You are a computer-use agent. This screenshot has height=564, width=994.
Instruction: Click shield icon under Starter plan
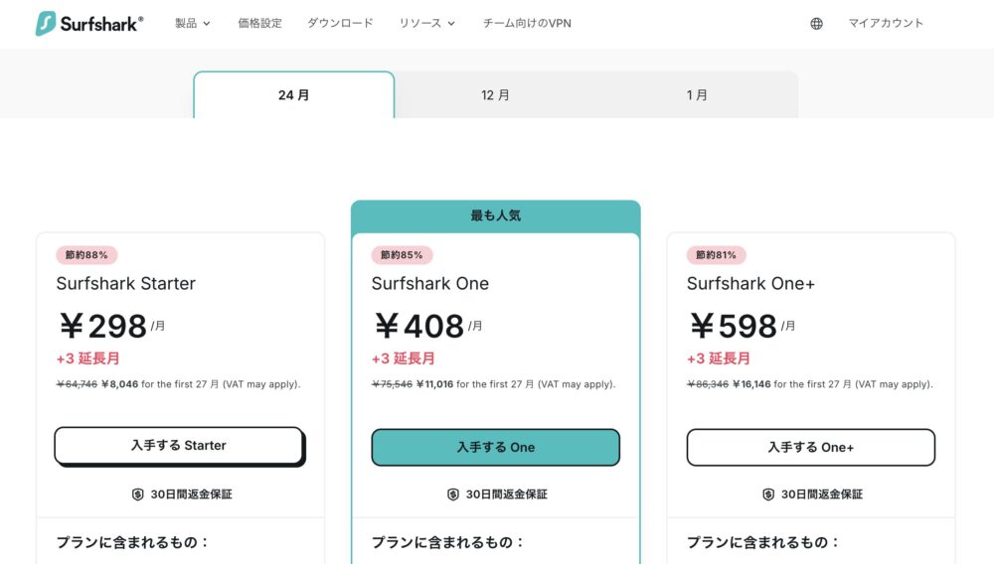pos(138,494)
